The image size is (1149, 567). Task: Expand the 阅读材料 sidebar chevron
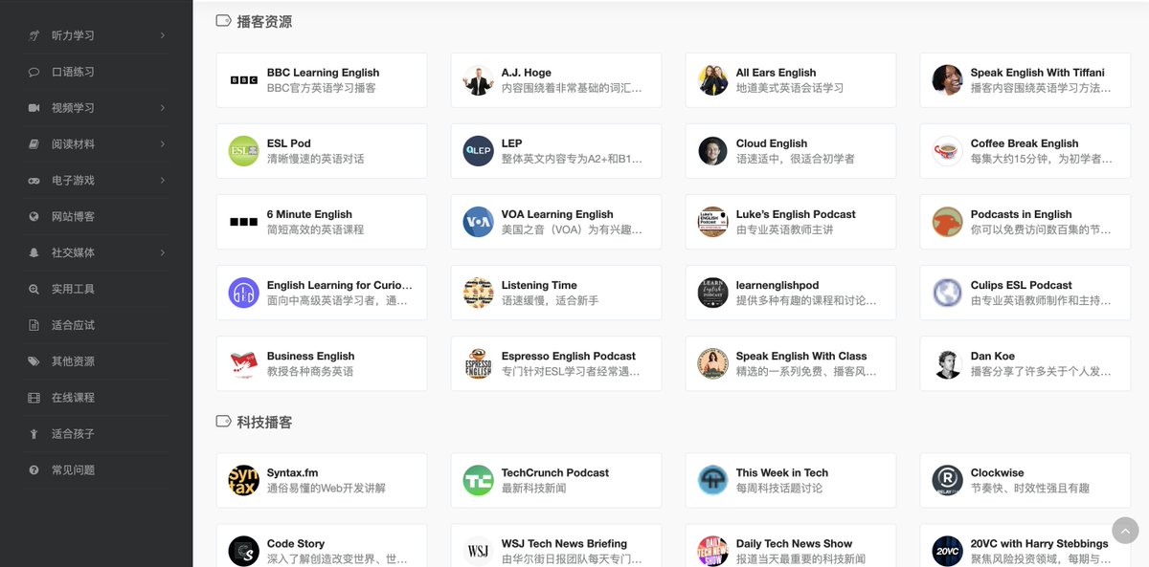point(163,144)
